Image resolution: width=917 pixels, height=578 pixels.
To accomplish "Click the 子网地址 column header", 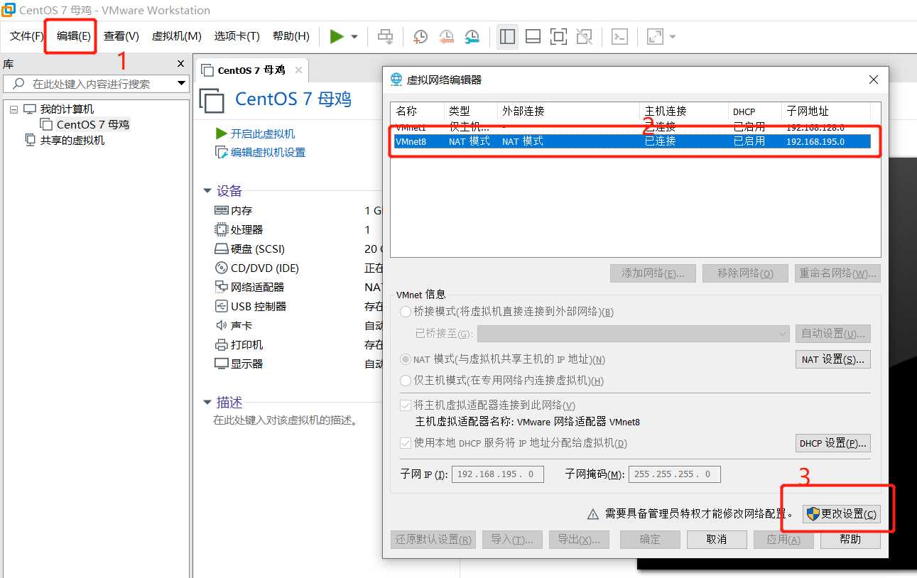I will coord(826,111).
